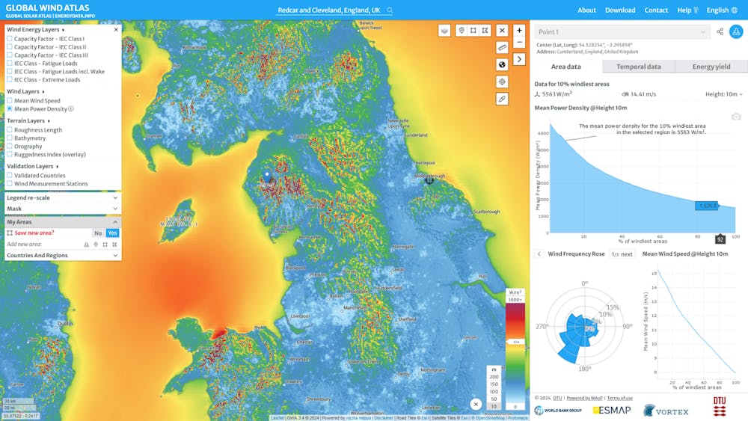This screenshot has height=421, width=748.
Task: Open the Energy yield tab
Action: (711, 67)
